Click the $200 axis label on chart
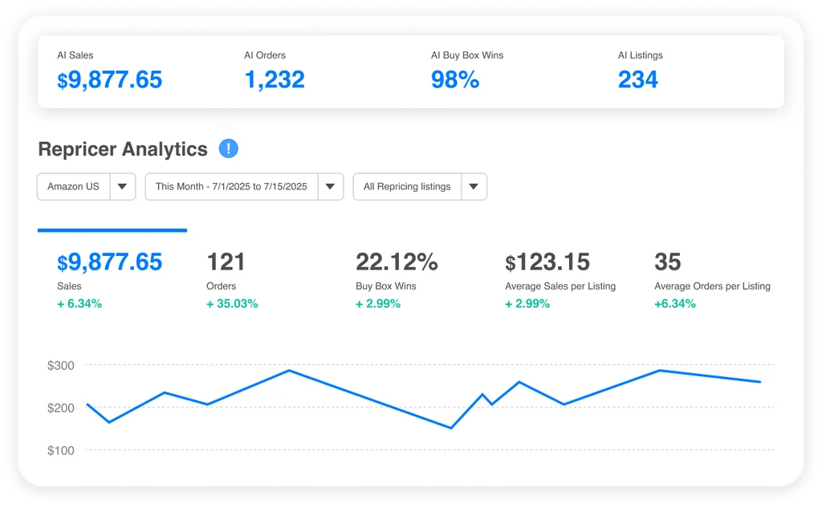This screenshot has height=507, width=822. pyautogui.click(x=61, y=408)
